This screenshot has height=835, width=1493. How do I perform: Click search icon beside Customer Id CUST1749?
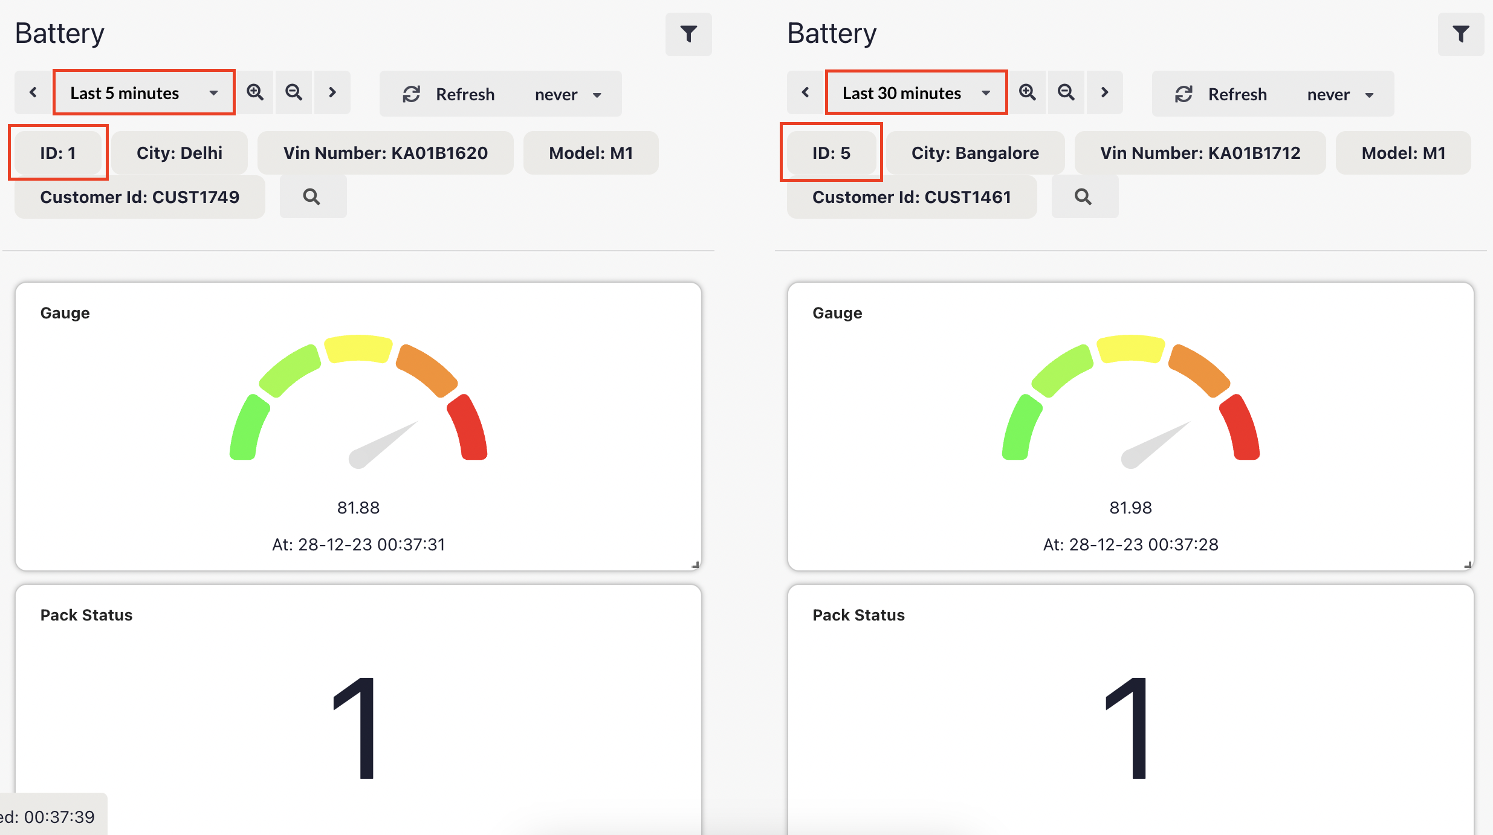click(x=312, y=197)
